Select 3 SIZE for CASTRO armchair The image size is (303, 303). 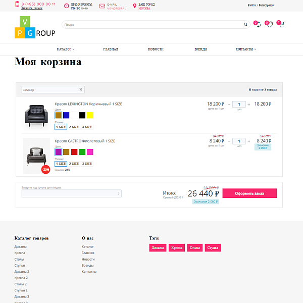tap(87, 164)
